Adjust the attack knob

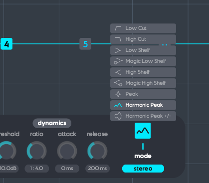tap(67, 151)
